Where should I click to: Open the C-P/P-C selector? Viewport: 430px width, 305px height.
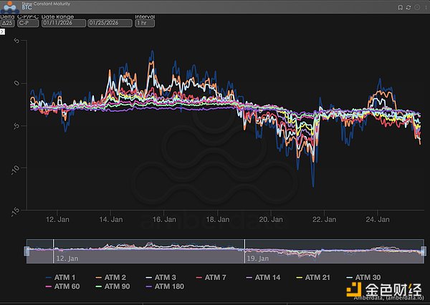tap(28, 23)
